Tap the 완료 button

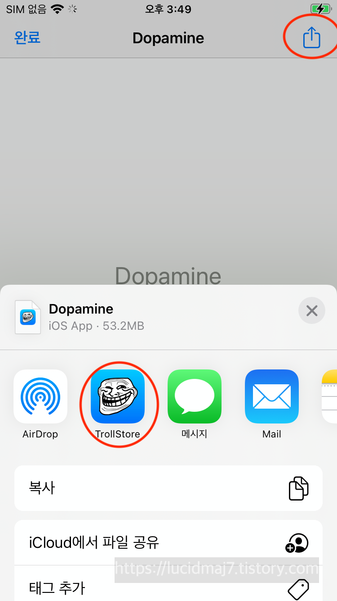27,37
